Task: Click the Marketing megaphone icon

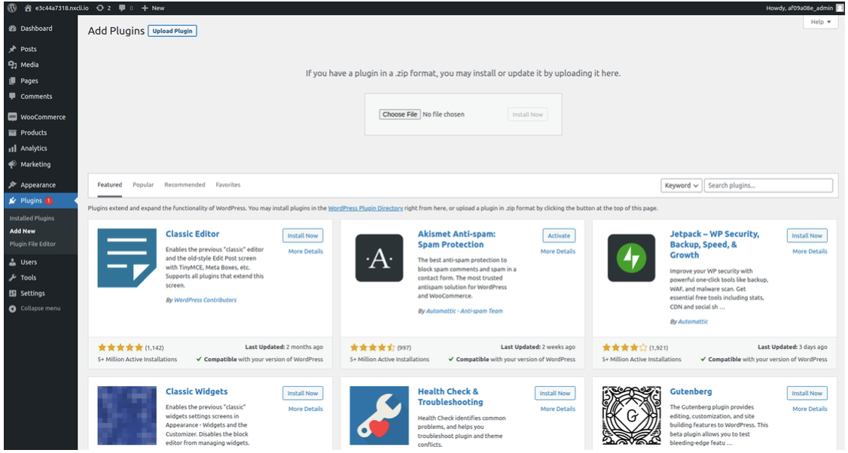Action: [x=13, y=164]
